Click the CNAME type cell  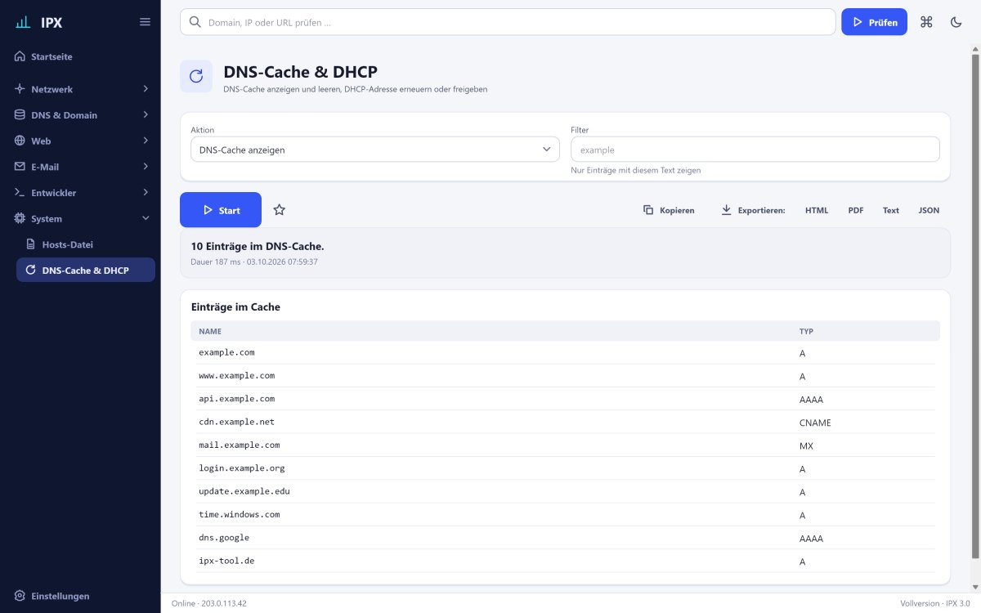pyautogui.click(x=815, y=423)
